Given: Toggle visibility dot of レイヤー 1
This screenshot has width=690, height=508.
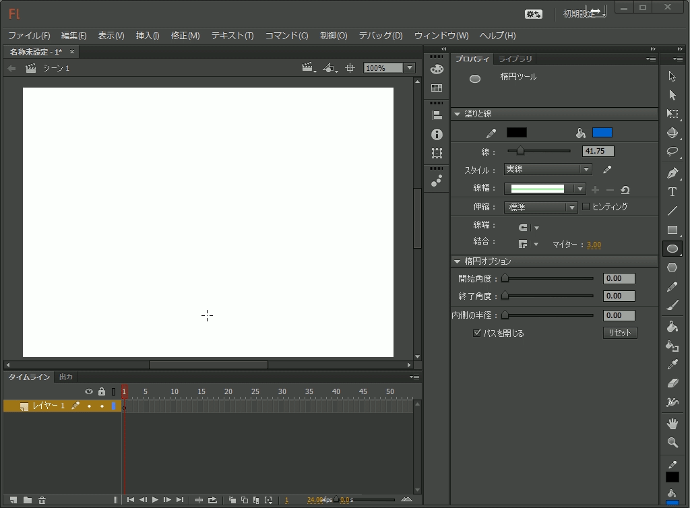Looking at the screenshot, I should pos(89,406).
